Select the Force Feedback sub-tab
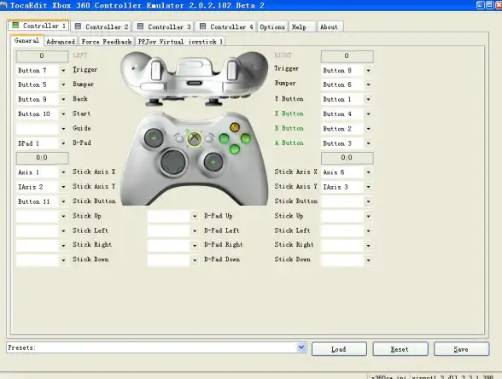 coord(106,42)
